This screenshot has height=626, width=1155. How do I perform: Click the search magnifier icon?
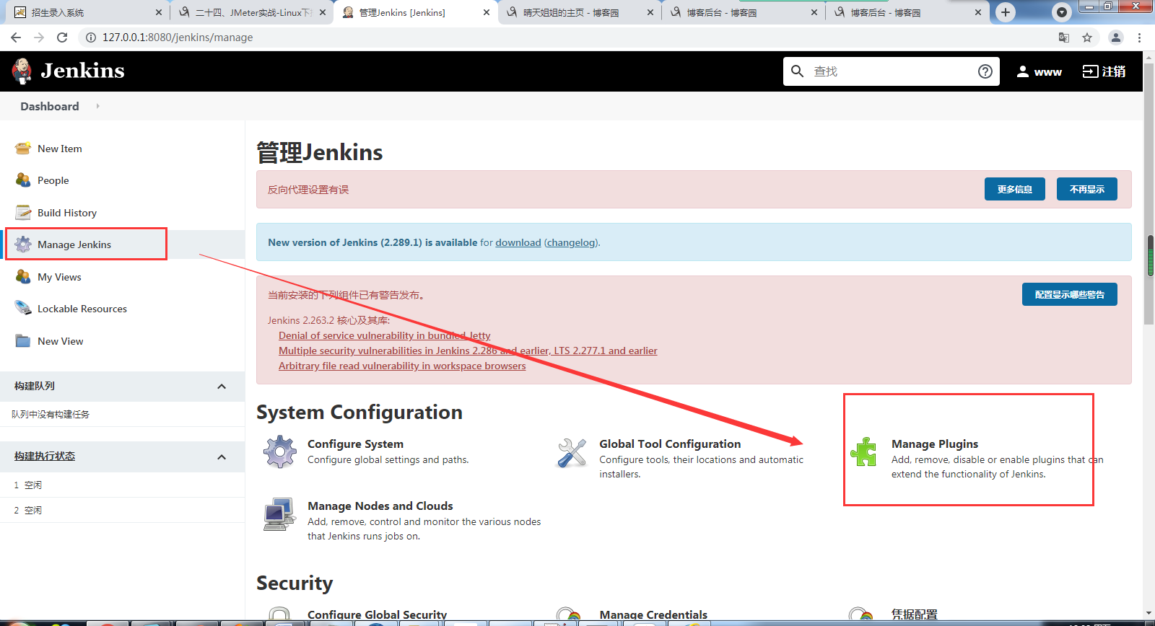(797, 71)
